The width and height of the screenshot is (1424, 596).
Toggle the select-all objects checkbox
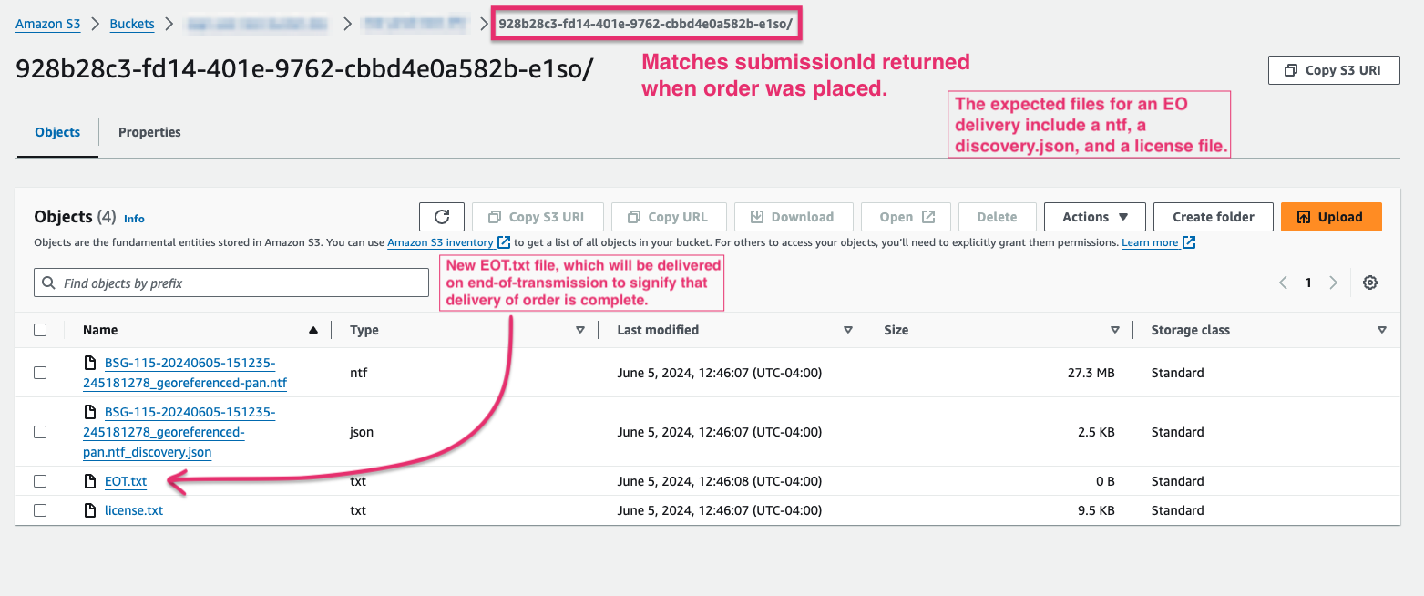40,330
